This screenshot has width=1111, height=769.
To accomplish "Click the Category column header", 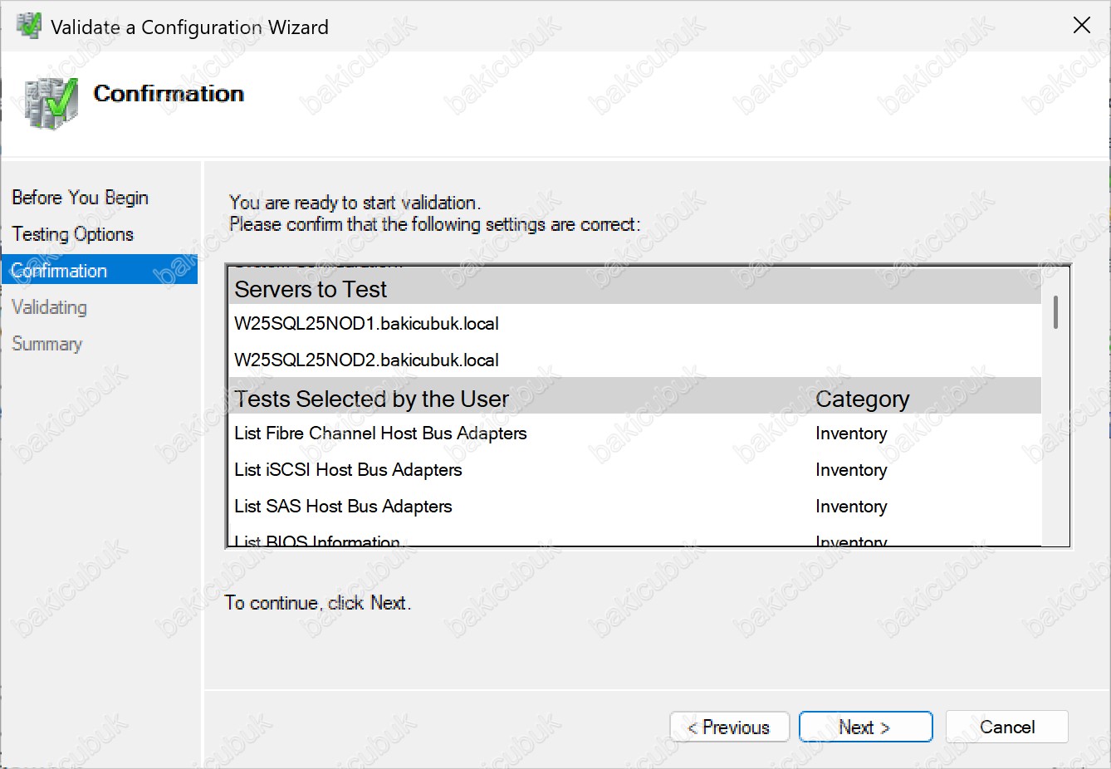I will [x=862, y=399].
